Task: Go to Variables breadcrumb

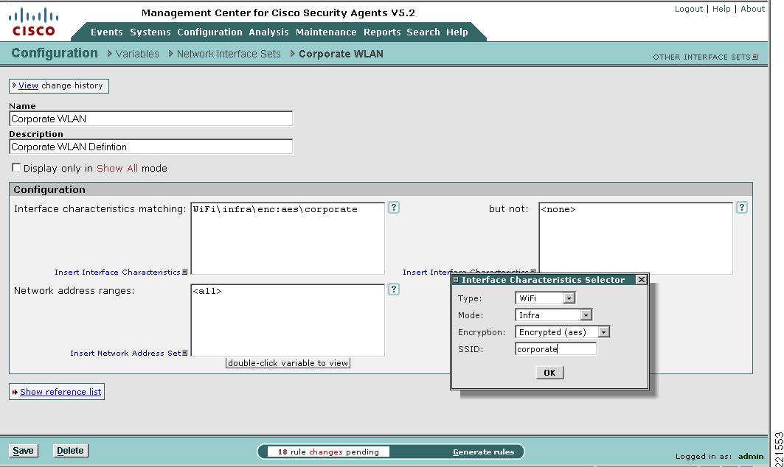Action: pos(137,54)
